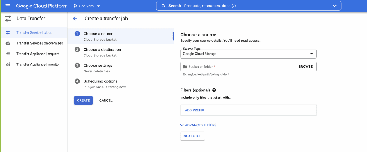
Task: Expand ADVANCED FILTERS
Action: click(198, 125)
